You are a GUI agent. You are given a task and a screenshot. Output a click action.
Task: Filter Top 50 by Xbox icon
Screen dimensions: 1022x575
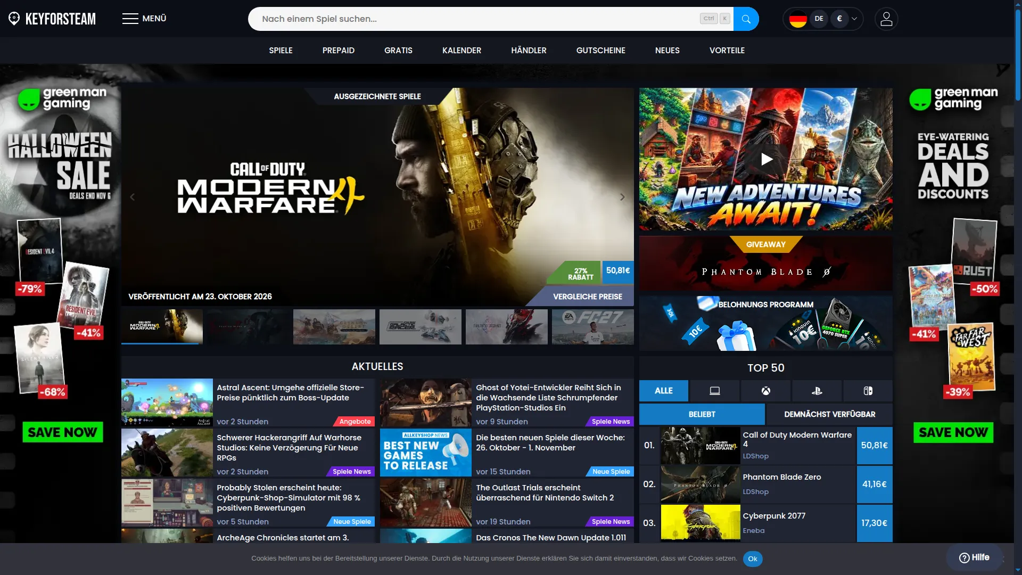[x=765, y=391]
